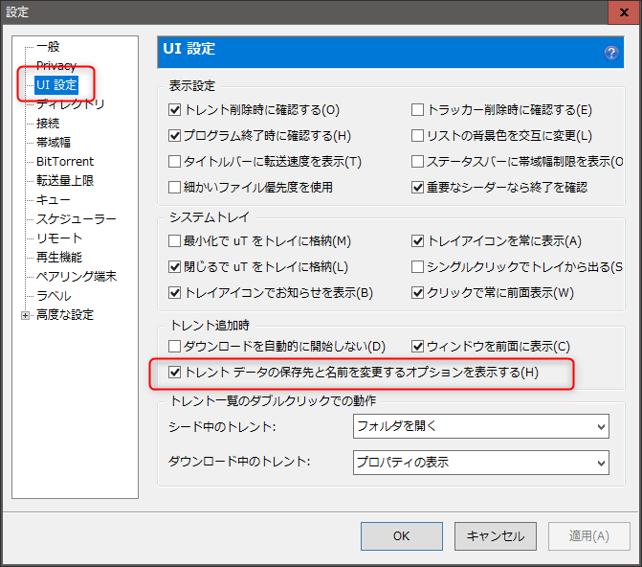
Task: Go to BitTorrent settings category
Action: (x=65, y=161)
